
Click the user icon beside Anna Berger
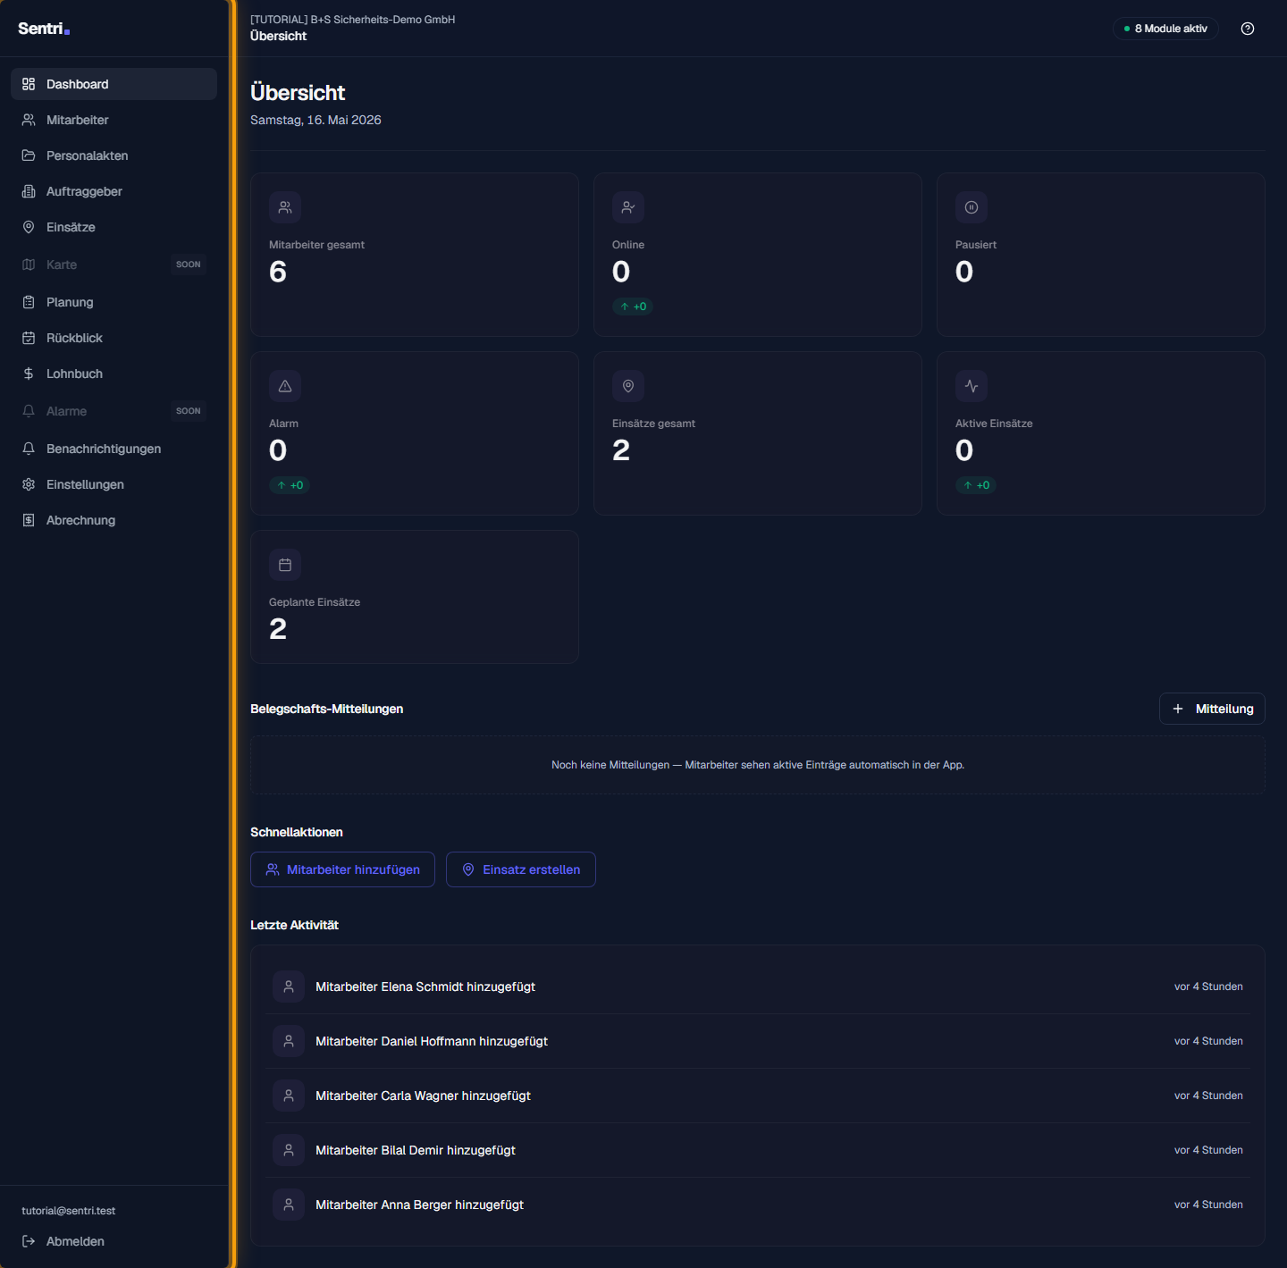coord(289,1205)
